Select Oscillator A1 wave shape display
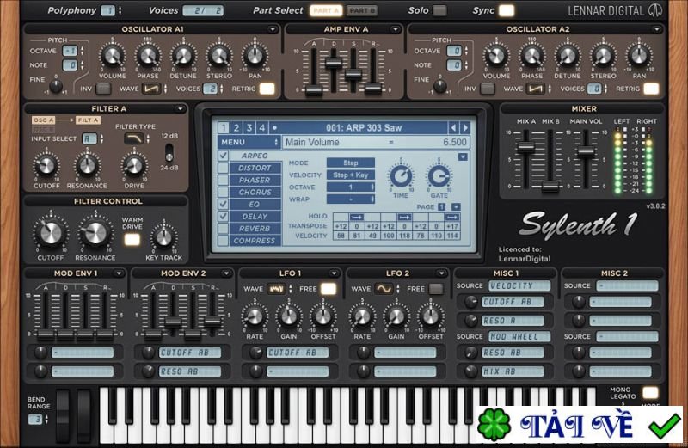 (x=151, y=89)
